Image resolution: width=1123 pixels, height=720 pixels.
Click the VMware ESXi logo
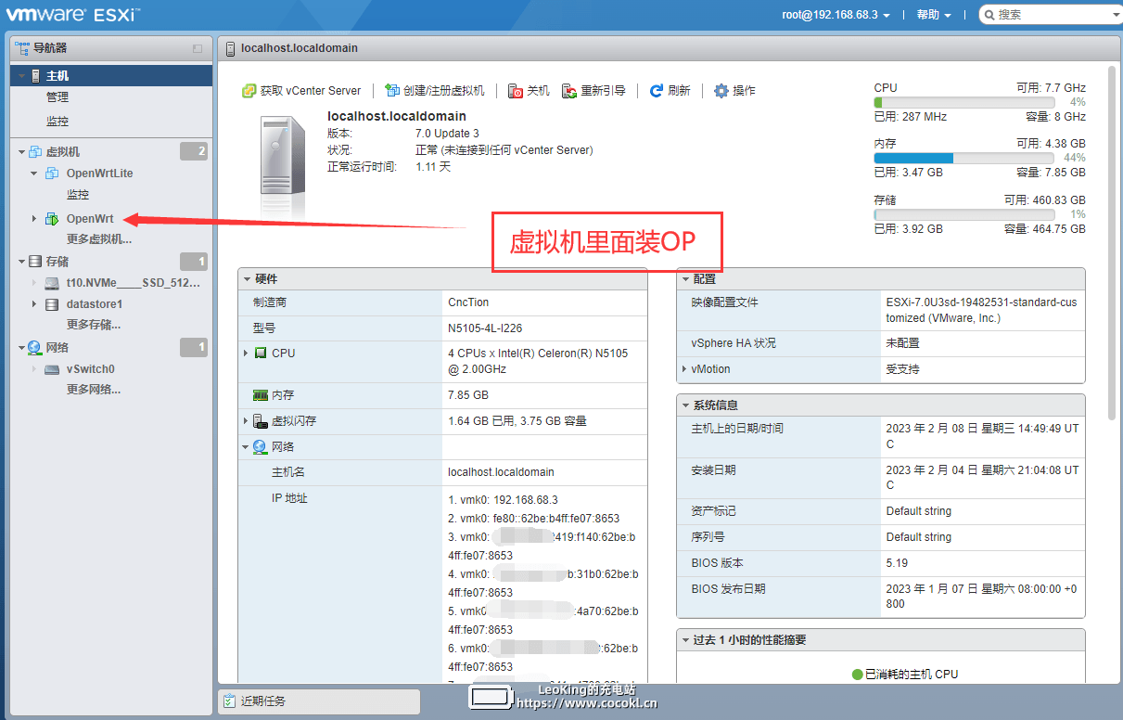tap(73, 15)
